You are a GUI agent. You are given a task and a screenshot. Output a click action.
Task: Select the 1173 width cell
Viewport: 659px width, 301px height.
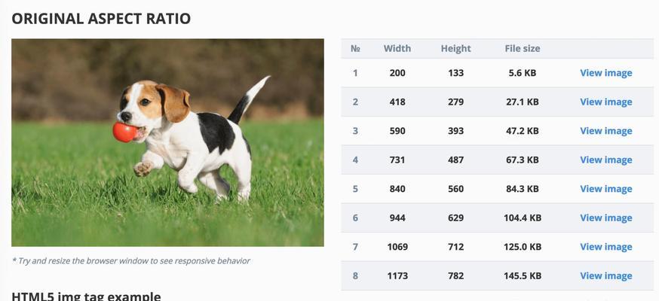[397, 275]
